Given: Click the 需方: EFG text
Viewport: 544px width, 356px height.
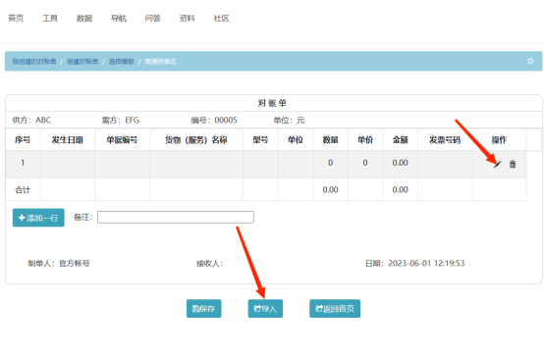Looking at the screenshot, I should (x=121, y=121).
